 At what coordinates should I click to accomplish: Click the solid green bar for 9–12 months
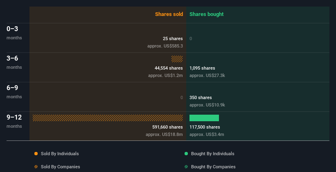click(x=204, y=118)
